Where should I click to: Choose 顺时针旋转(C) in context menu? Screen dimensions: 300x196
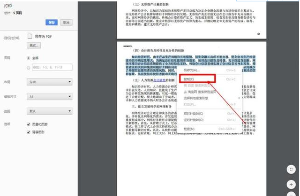tap(210, 114)
